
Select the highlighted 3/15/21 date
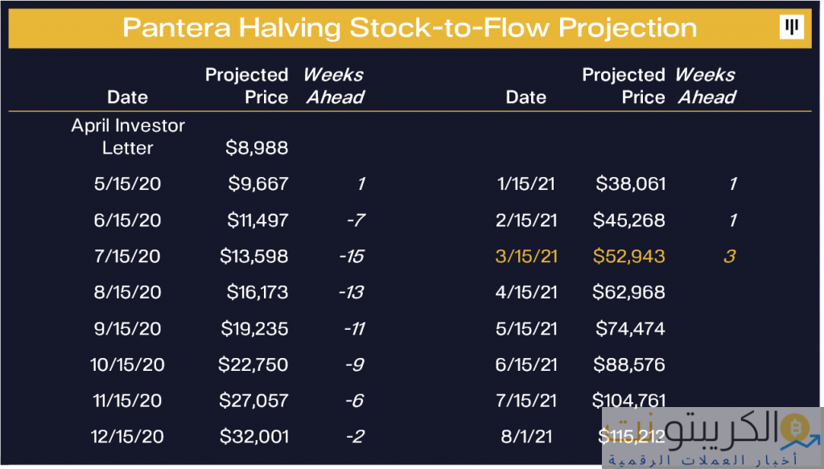pyautogui.click(x=525, y=257)
